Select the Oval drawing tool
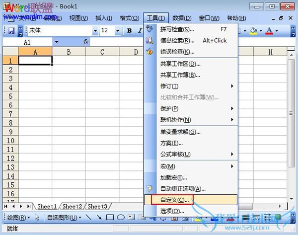The width and height of the screenshot is (298, 235). (x=121, y=217)
